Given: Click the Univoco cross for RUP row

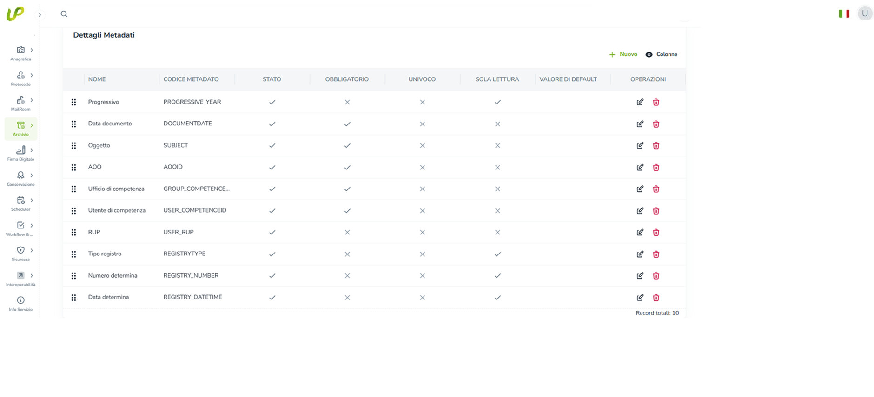Looking at the screenshot, I should [x=422, y=232].
